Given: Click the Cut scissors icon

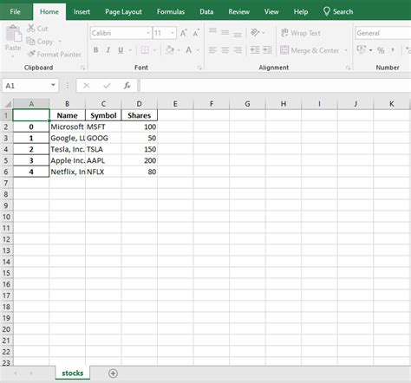Looking at the screenshot, I should coord(31,29).
